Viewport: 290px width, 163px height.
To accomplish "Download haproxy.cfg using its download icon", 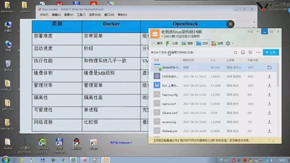I will [269, 94].
